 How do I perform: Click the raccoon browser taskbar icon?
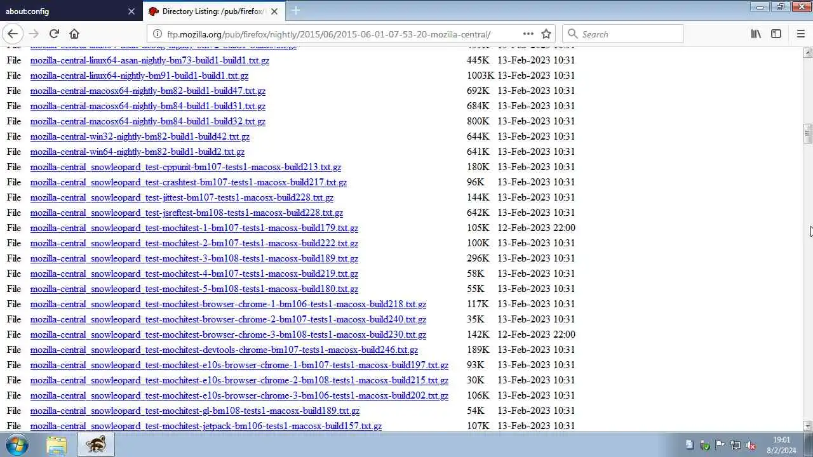(95, 445)
